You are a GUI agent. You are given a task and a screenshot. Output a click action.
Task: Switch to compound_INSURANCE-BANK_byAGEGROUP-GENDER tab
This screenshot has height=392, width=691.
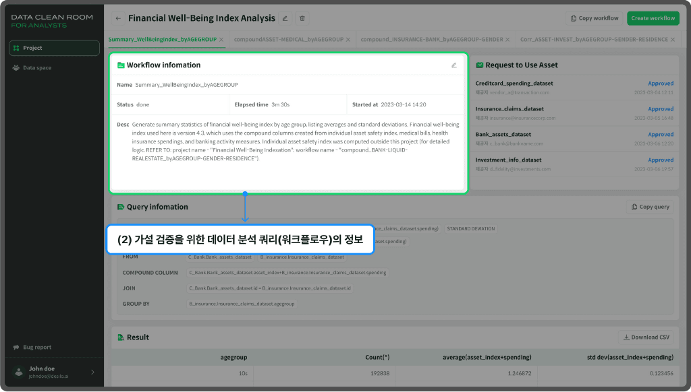pyautogui.click(x=432, y=40)
